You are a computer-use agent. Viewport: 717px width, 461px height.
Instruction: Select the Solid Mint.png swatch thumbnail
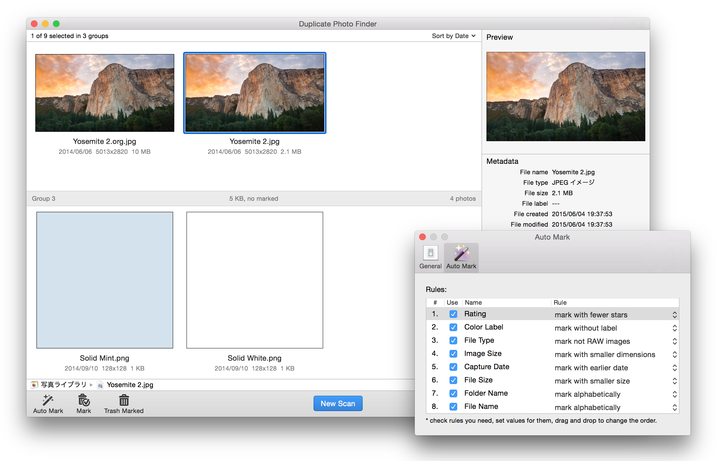[x=105, y=280]
